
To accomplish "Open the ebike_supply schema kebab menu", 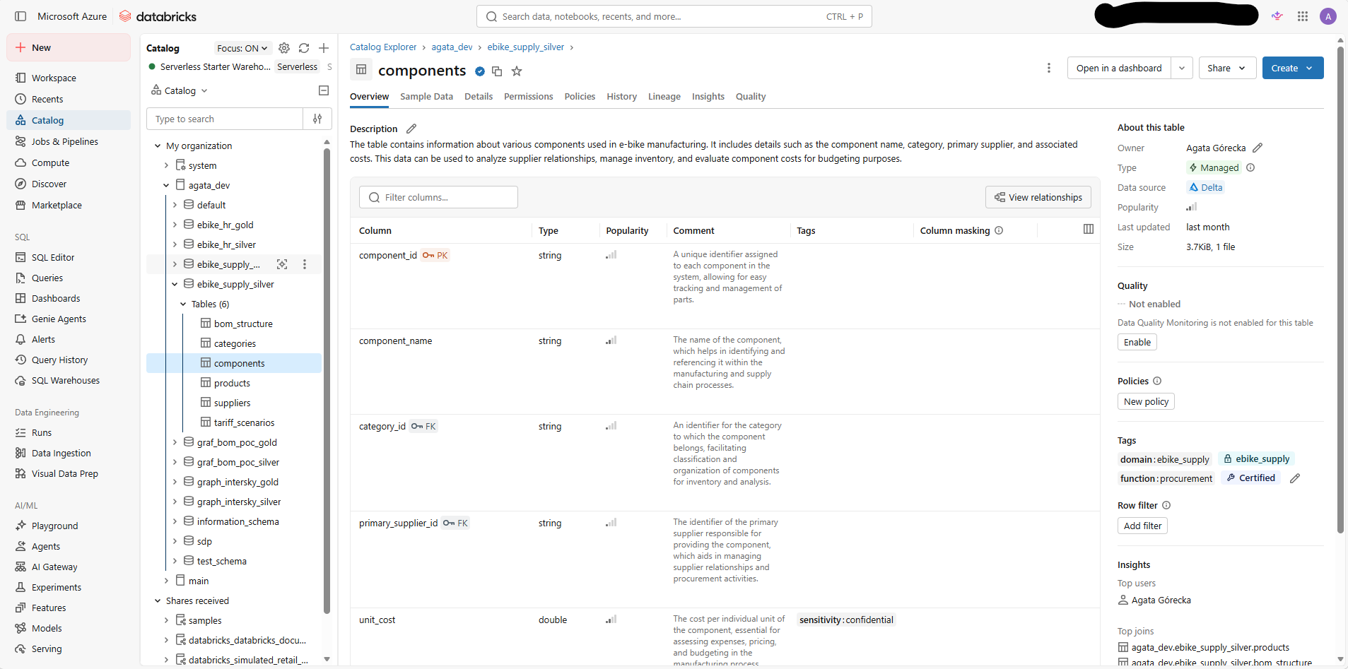I will 305,264.
